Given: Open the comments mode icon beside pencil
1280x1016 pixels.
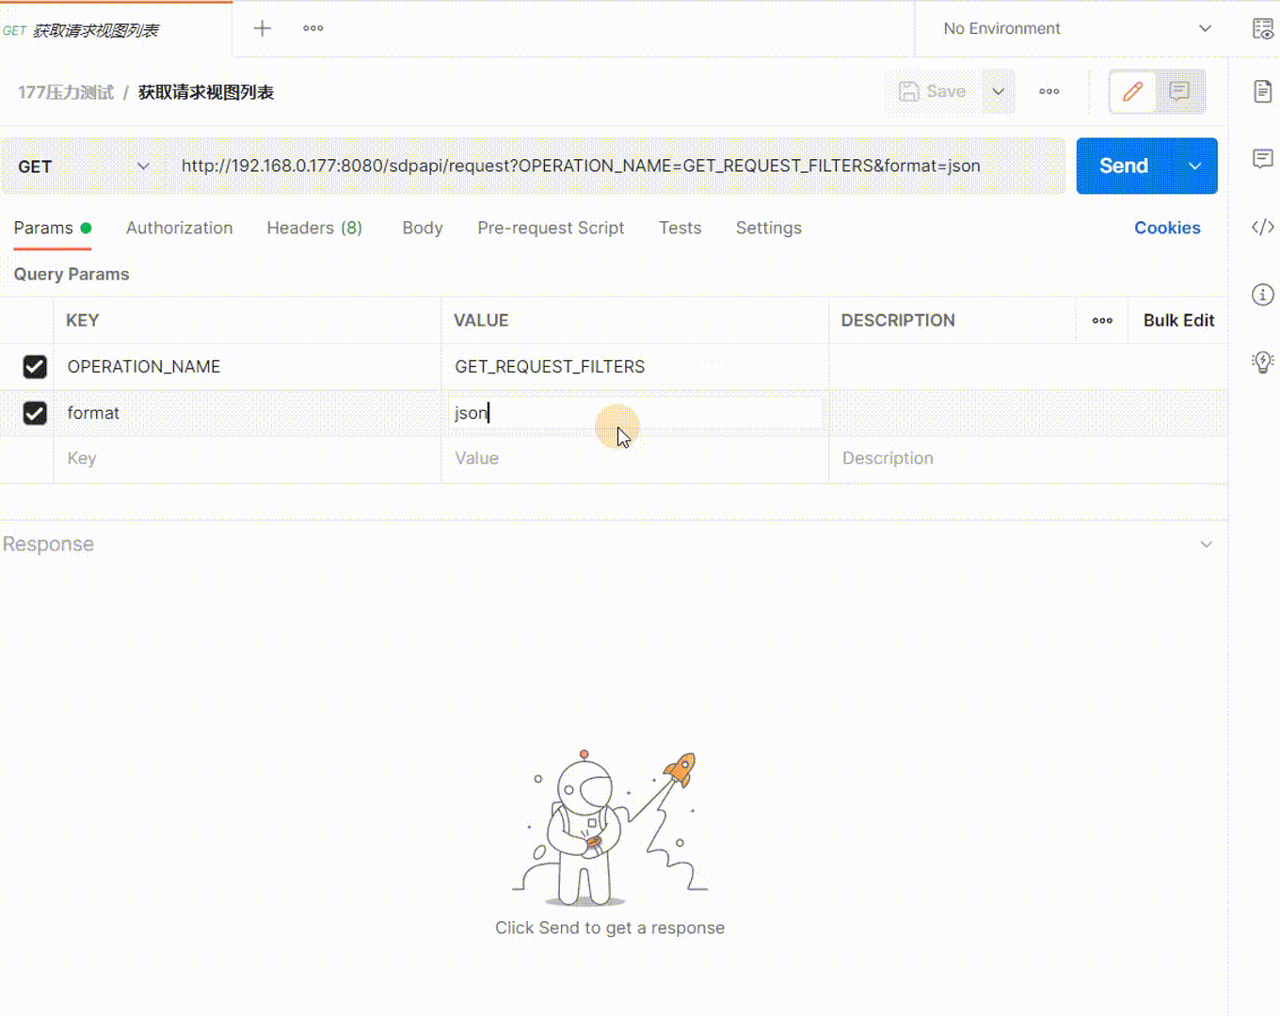Looking at the screenshot, I should point(1179,91).
